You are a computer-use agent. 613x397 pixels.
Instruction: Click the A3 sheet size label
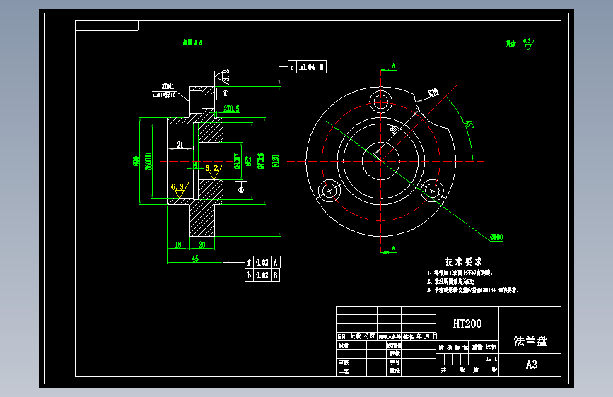[x=531, y=365]
